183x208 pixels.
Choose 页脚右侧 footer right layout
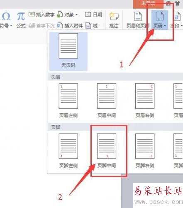click(x=145, y=151)
